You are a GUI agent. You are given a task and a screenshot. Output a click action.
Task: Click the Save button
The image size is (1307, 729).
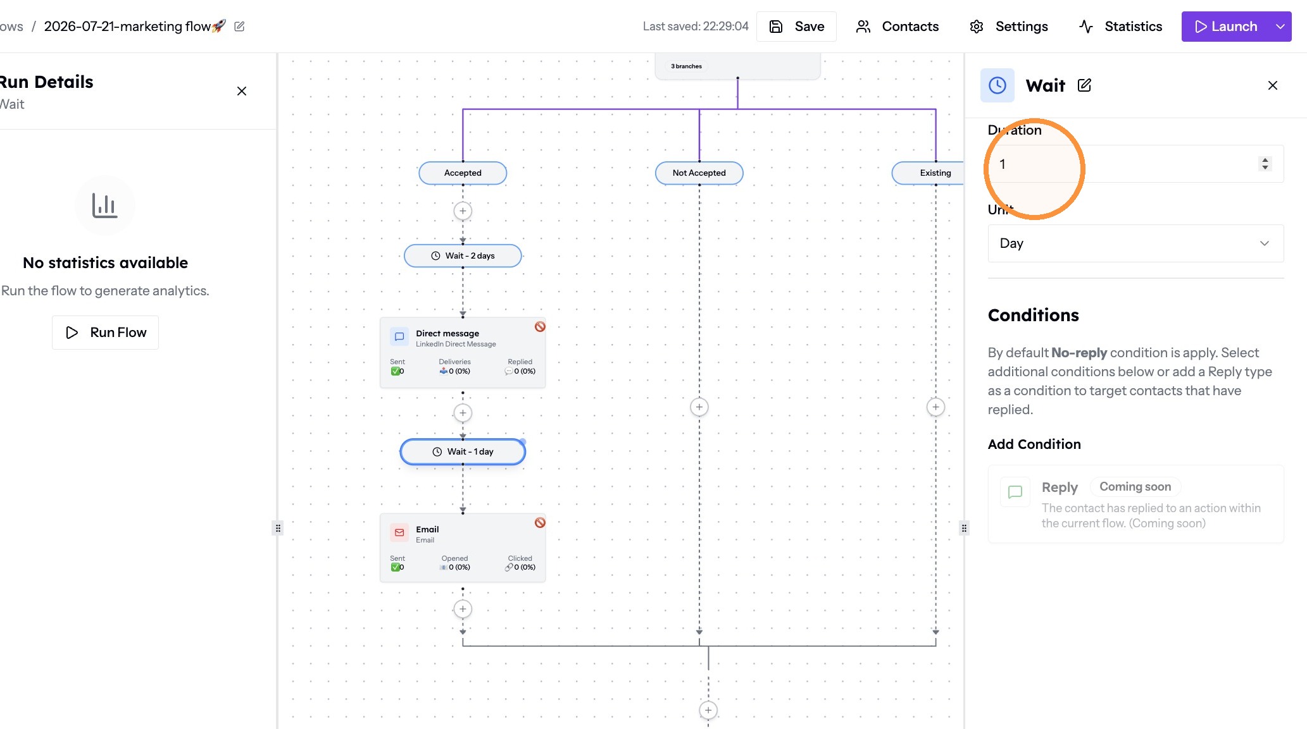click(x=796, y=27)
